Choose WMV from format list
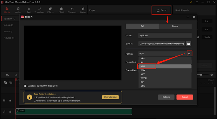 (165, 70)
